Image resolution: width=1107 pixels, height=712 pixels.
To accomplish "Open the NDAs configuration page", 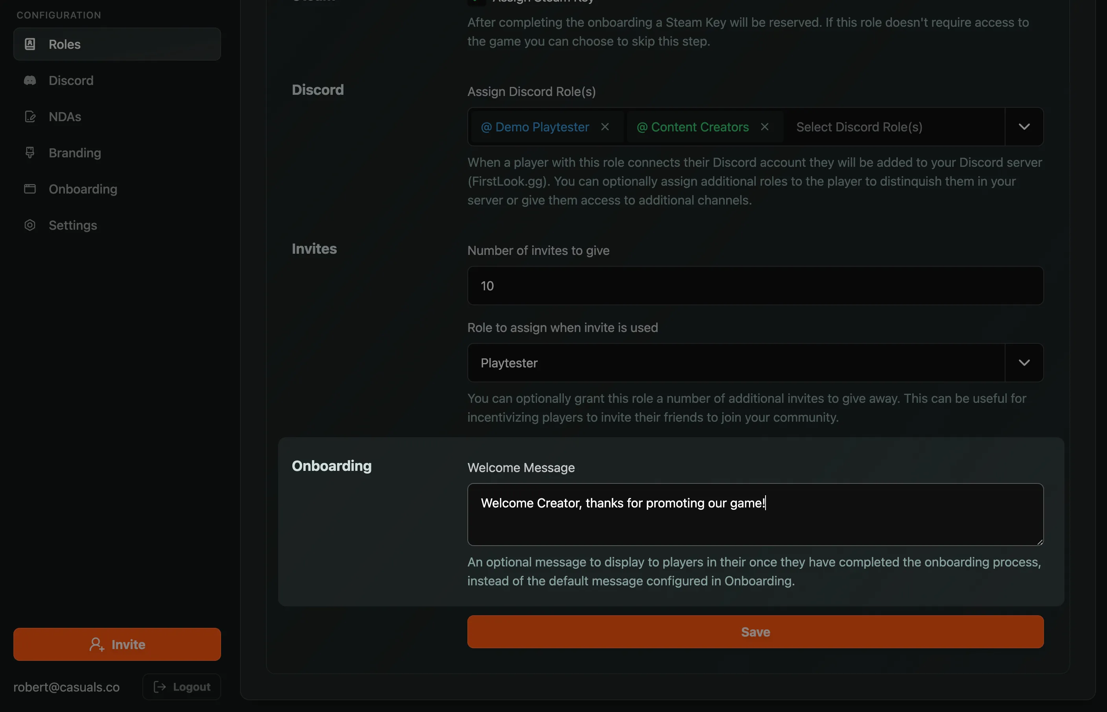I will (65, 116).
